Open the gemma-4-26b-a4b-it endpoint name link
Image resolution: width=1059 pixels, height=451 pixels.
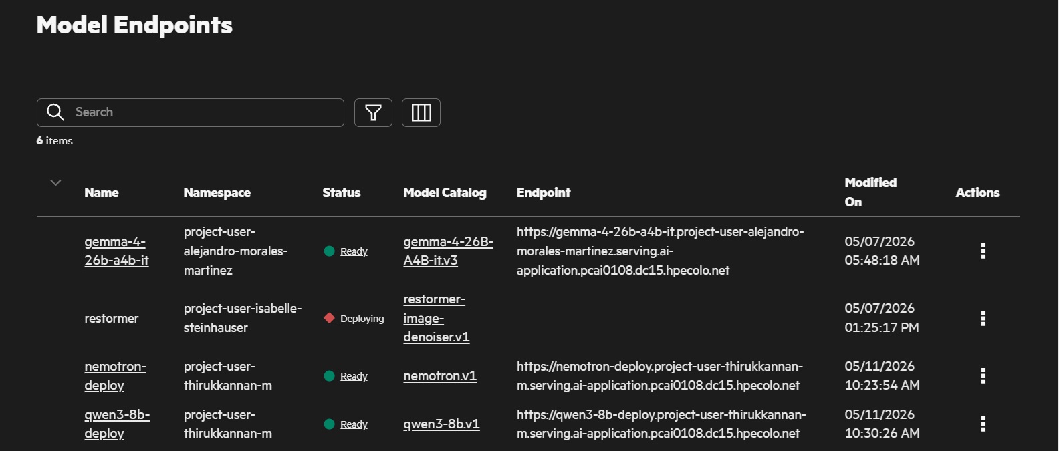tap(116, 251)
